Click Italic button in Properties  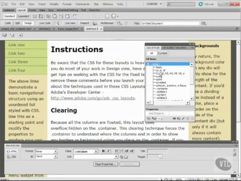pyautogui.click(x=108, y=151)
